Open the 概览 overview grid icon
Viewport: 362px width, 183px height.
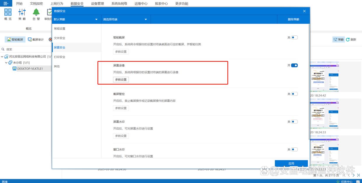point(8,14)
